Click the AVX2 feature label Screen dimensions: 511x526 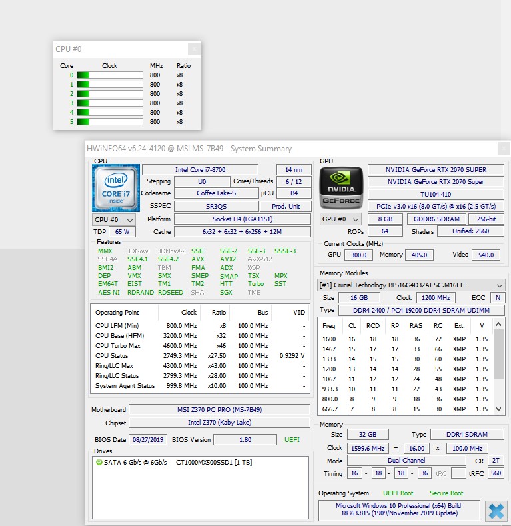click(x=228, y=259)
